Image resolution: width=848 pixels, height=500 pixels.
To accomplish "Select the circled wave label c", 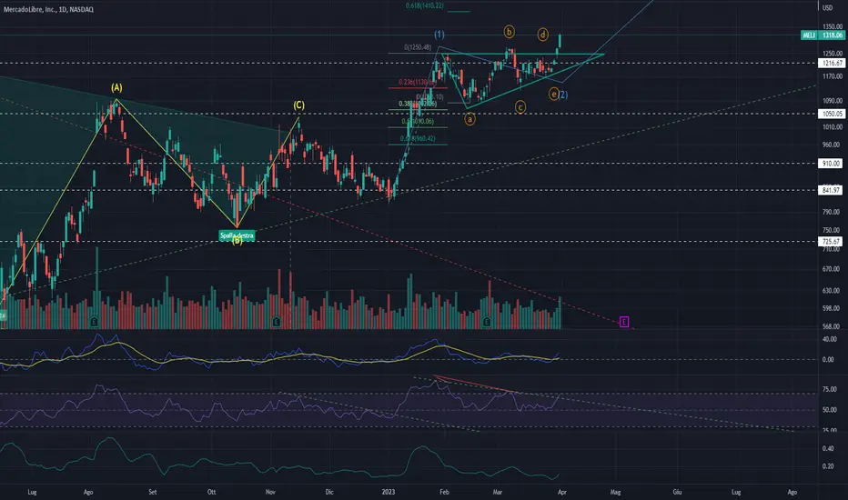I will (520, 107).
